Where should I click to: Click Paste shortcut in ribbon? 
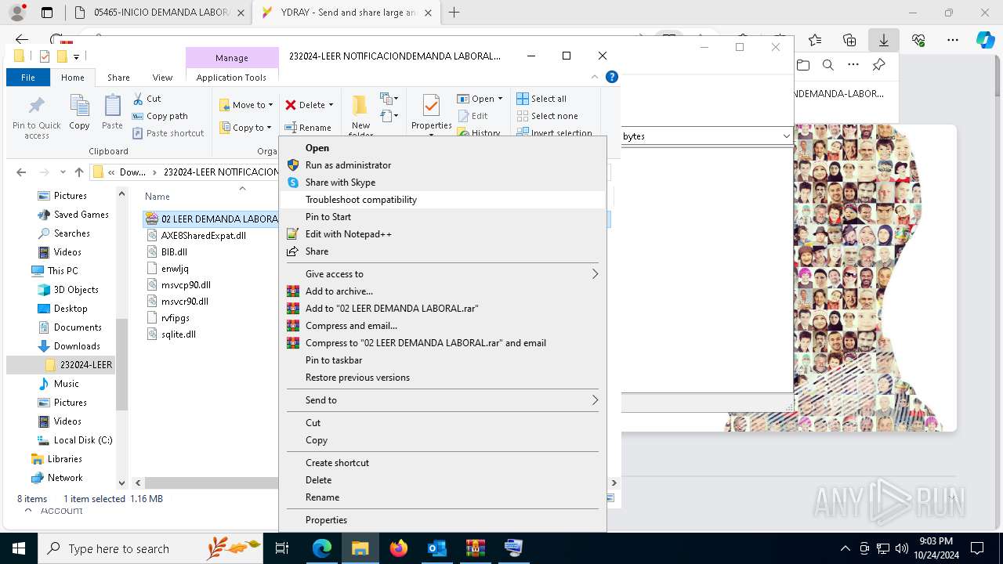168,133
